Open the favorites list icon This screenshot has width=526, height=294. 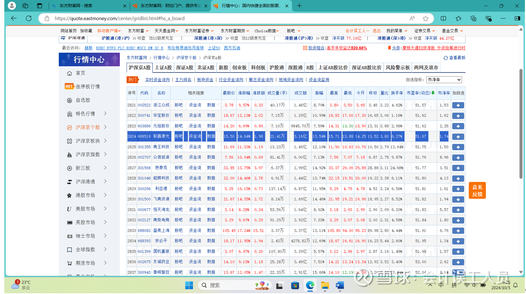click(x=458, y=18)
